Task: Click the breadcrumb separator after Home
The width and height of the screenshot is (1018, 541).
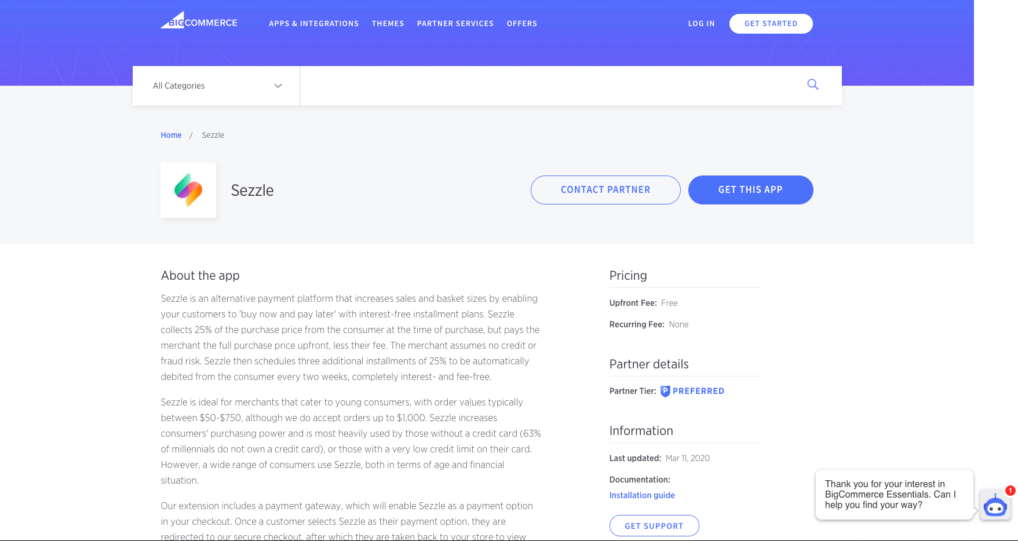Action: [191, 135]
